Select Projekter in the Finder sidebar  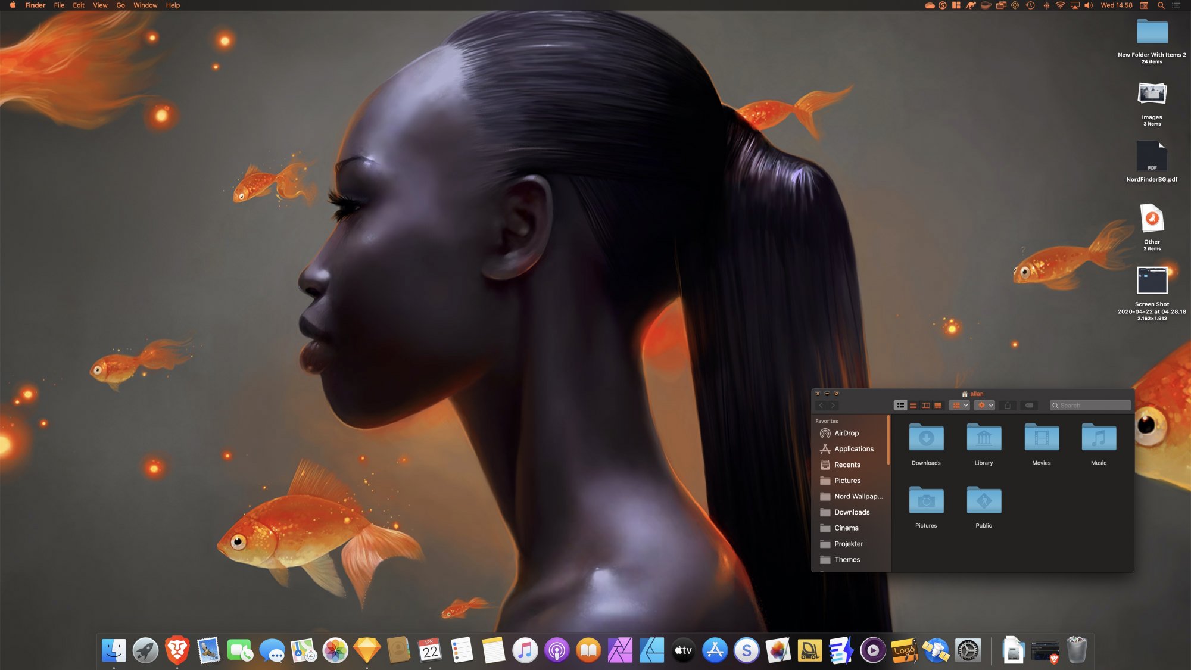(x=852, y=544)
